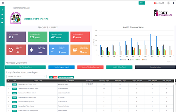Toggle Present series in chart legend
The width and height of the screenshot is (176, 112).
coord(123,60)
